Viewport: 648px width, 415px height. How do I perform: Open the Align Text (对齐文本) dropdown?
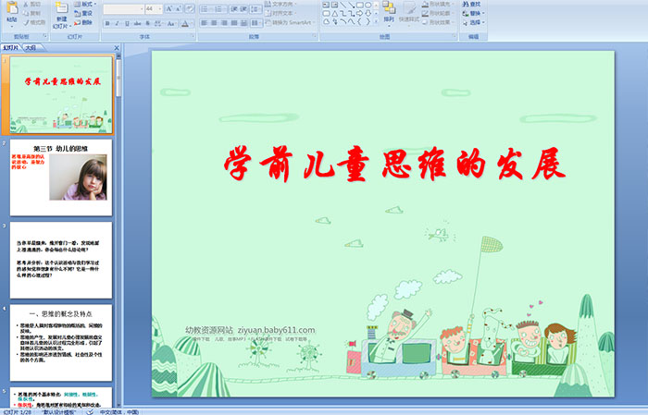[x=281, y=13]
